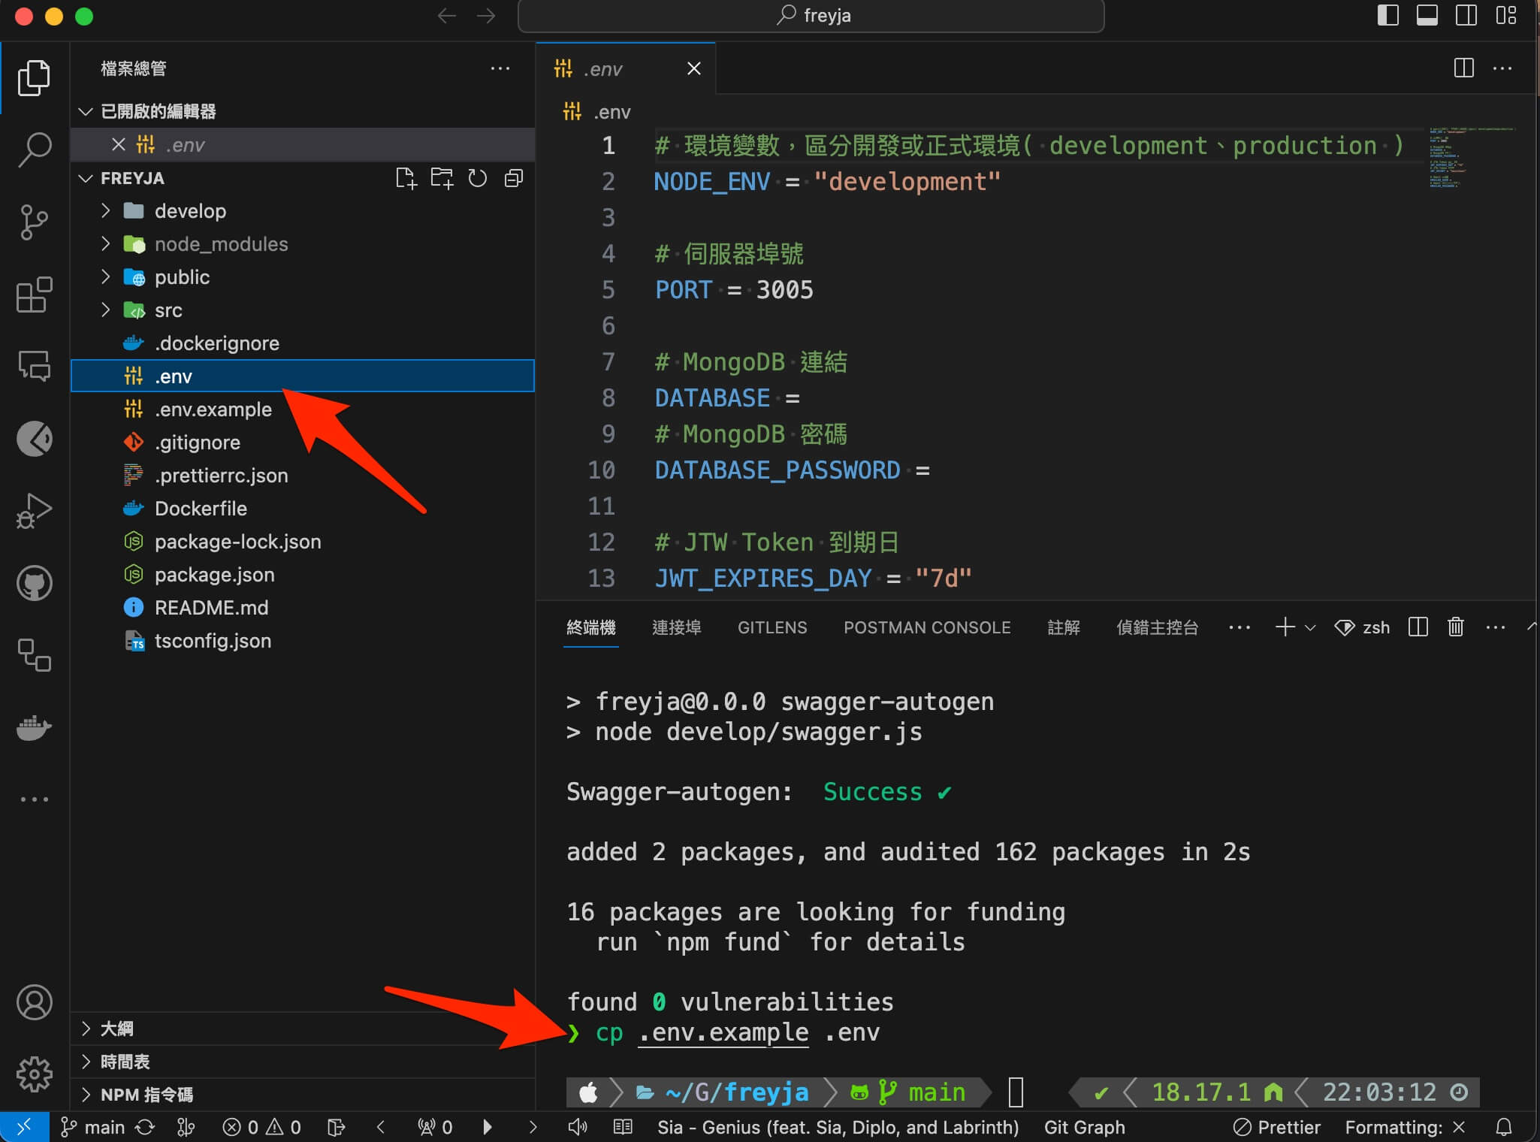Open the Run and Debug view
Viewport: 1540px width, 1142px height.
[34, 510]
